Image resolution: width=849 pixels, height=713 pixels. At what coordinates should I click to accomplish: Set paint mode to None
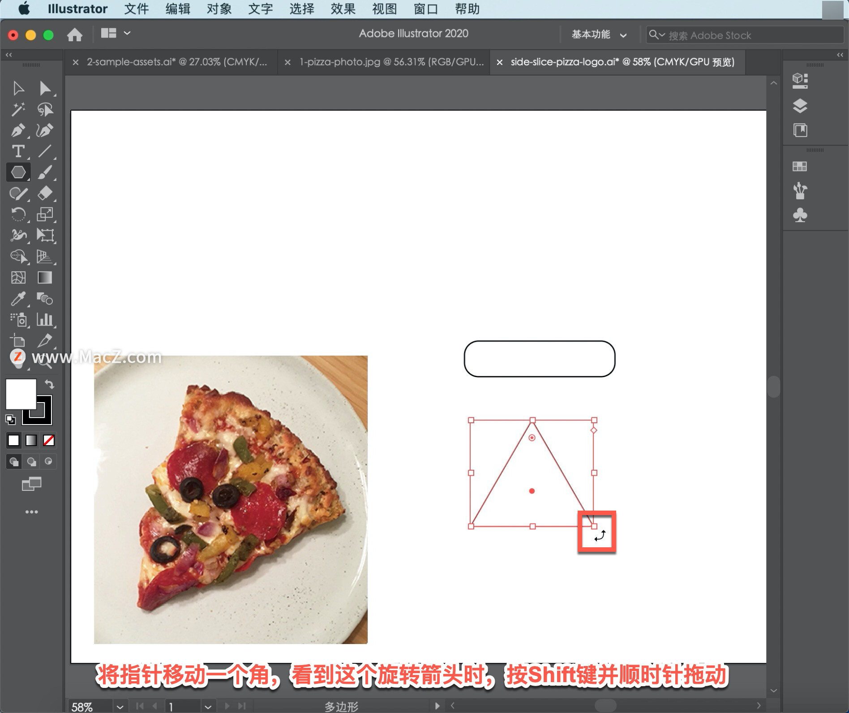49,441
